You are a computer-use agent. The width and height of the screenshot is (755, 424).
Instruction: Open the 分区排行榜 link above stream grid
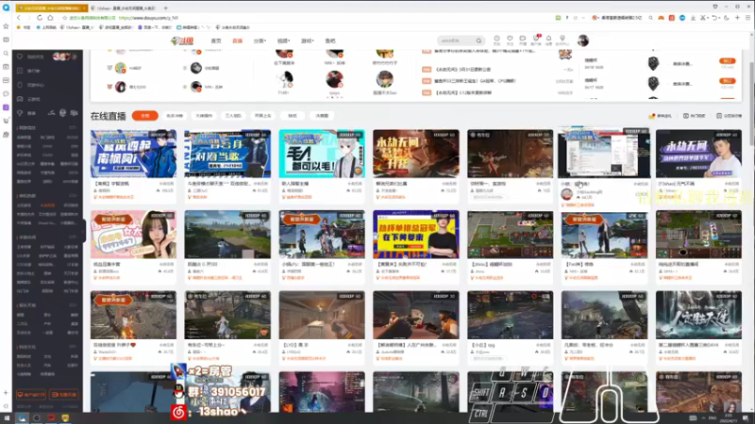(x=729, y=116)
